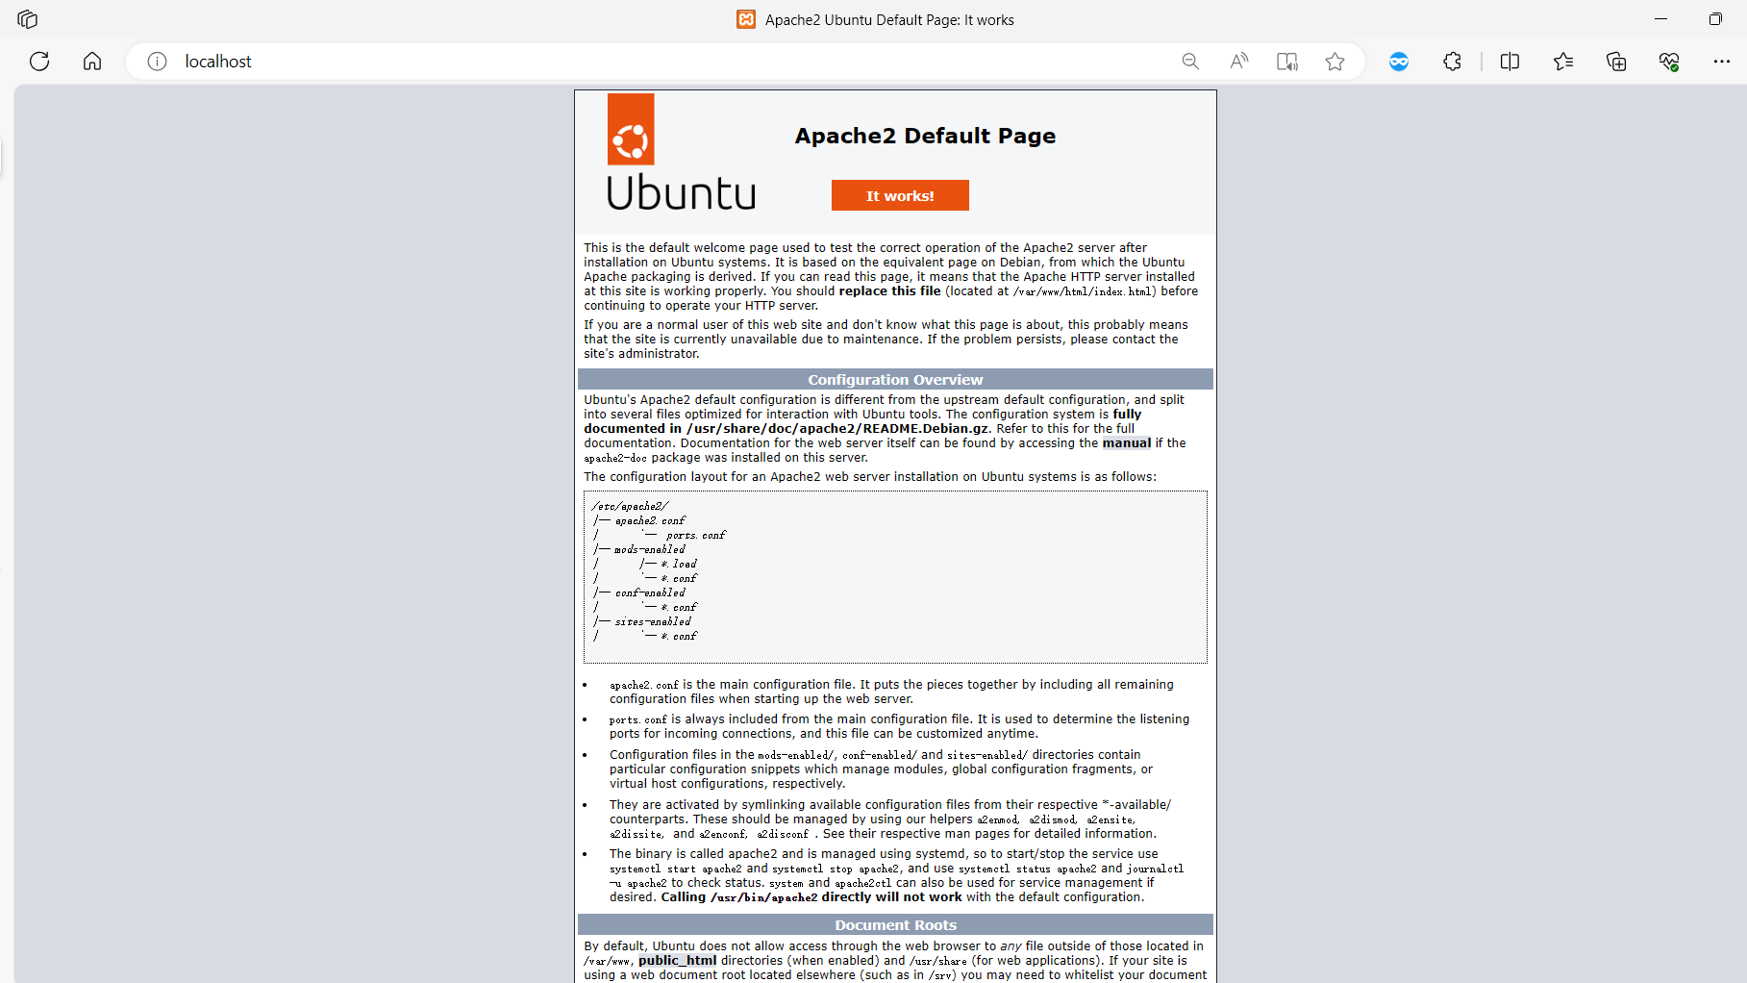View site information for localhost
1747x983 pixels.
coord(157,62)
